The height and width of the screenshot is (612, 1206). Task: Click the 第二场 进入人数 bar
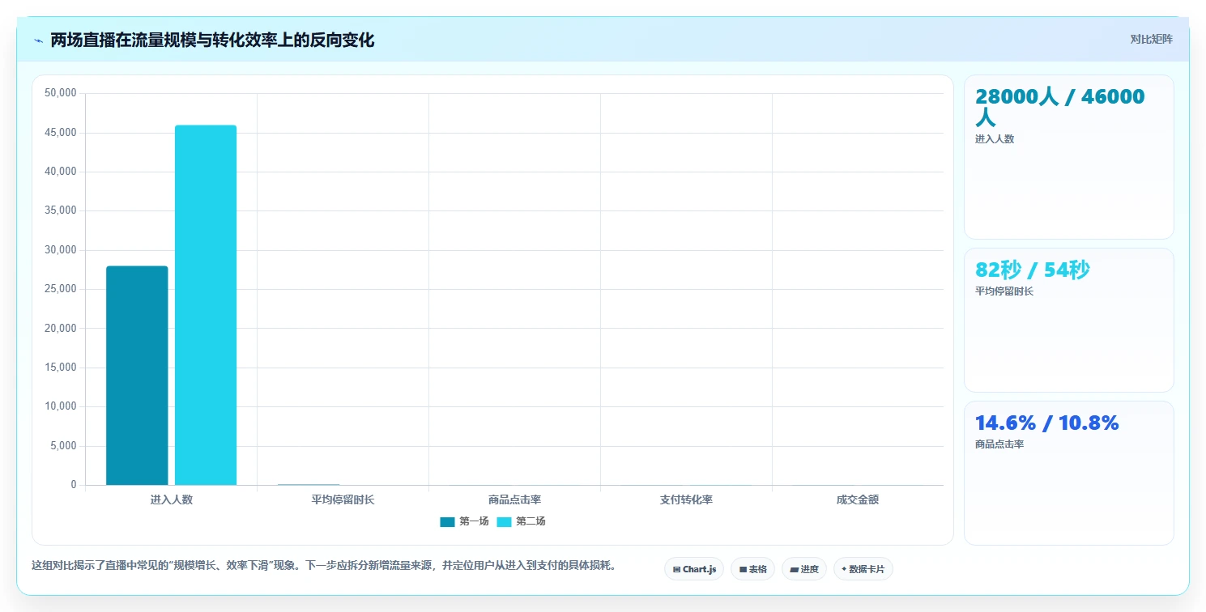click(x=206, y=305)
